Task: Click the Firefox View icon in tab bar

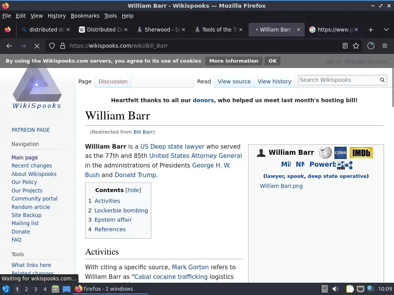Action: 8,30
